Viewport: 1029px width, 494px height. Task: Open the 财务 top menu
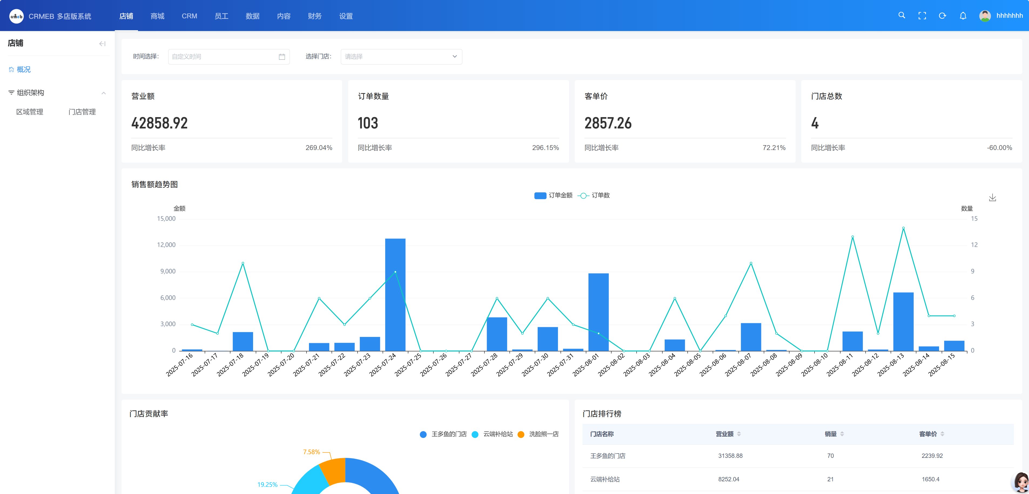point(314,16)
